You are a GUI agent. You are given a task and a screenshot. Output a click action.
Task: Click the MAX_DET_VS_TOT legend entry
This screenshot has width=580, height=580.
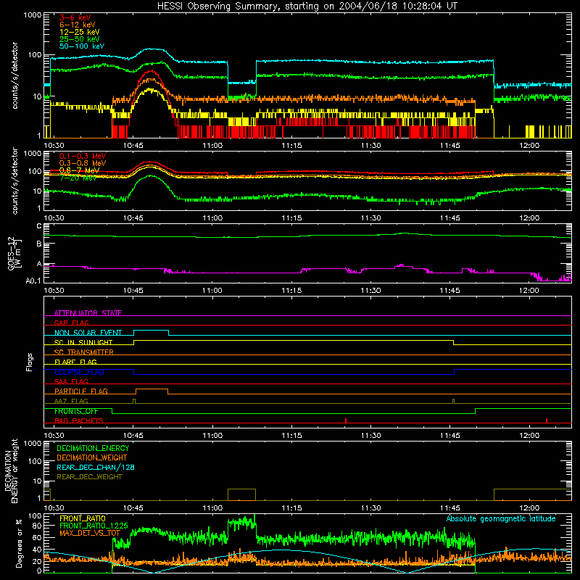[90, 533]
